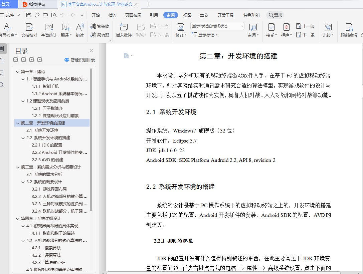Close the 目录 navigation pane

pyautogui.click(x=91, y=50)
